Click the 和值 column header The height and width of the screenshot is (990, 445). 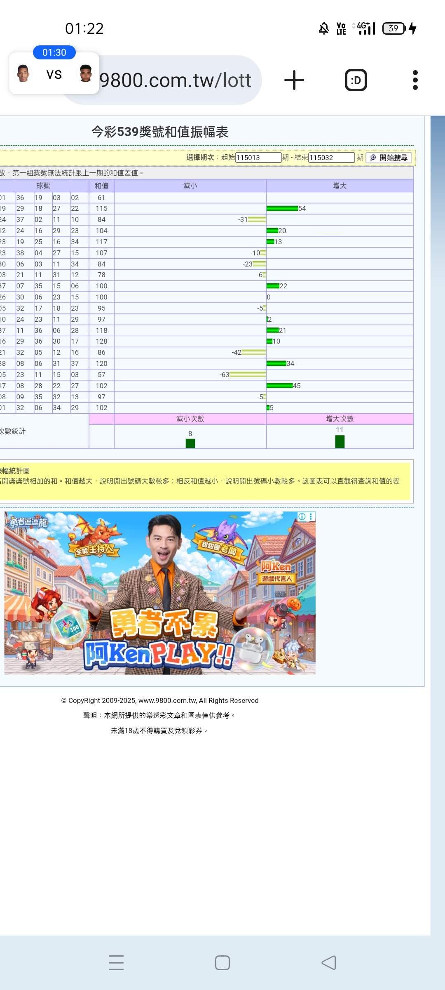(101, 186)
